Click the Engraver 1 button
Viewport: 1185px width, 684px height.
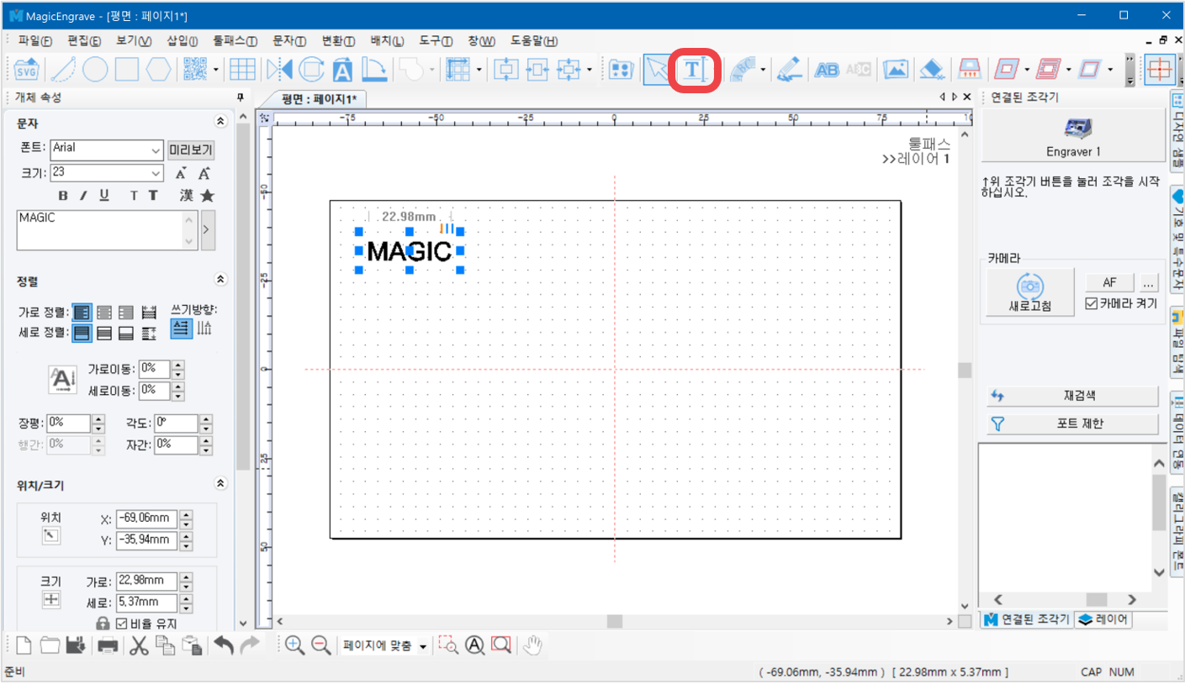[x=1073, y=136]
